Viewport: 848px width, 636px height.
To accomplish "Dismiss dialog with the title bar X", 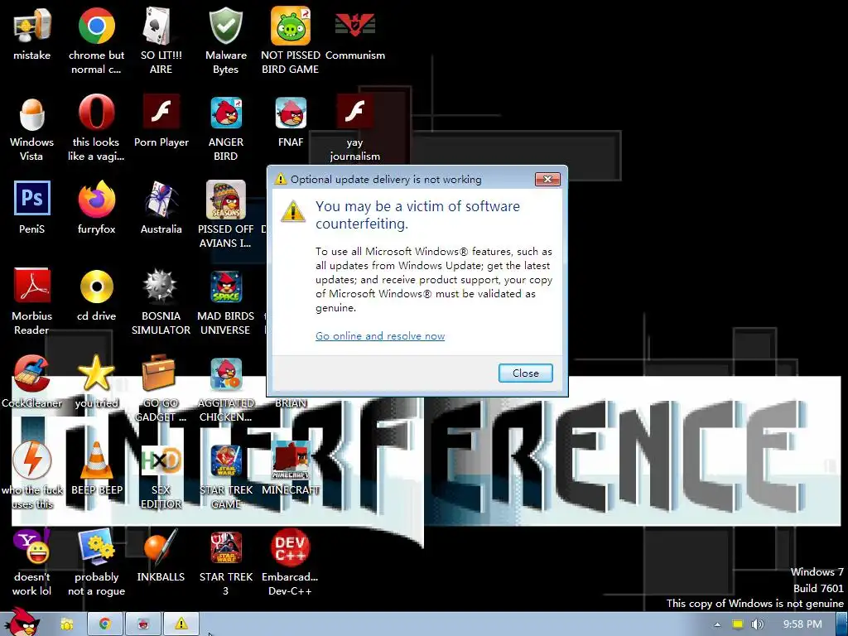I will click(547, 179).
